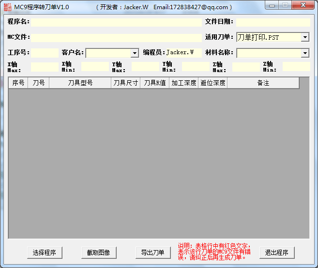This screenshot has height=268, width=318.
Task: Click the 刀具R值 column header
Action: 155,83
